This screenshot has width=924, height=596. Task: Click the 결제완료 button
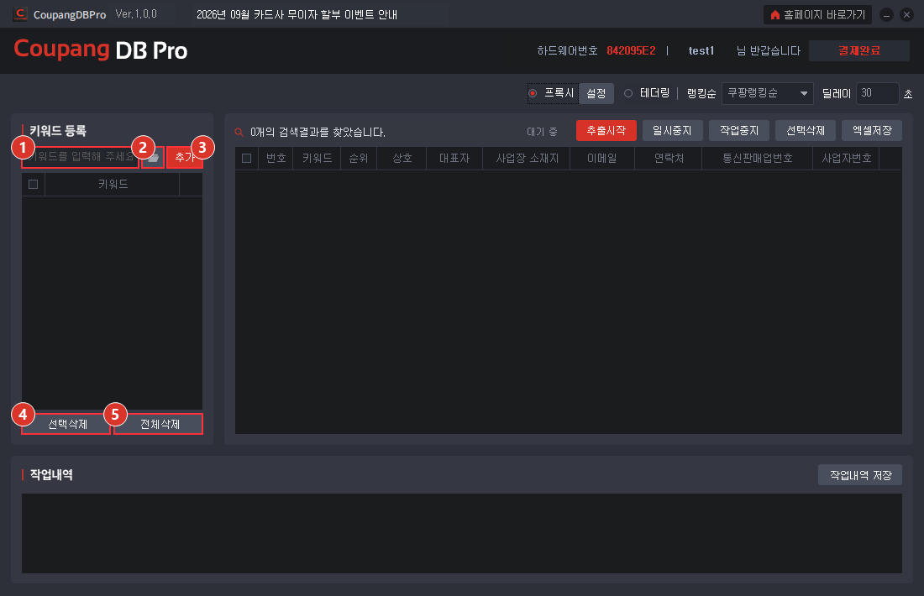pyautogui.click(x=859, y=50)
